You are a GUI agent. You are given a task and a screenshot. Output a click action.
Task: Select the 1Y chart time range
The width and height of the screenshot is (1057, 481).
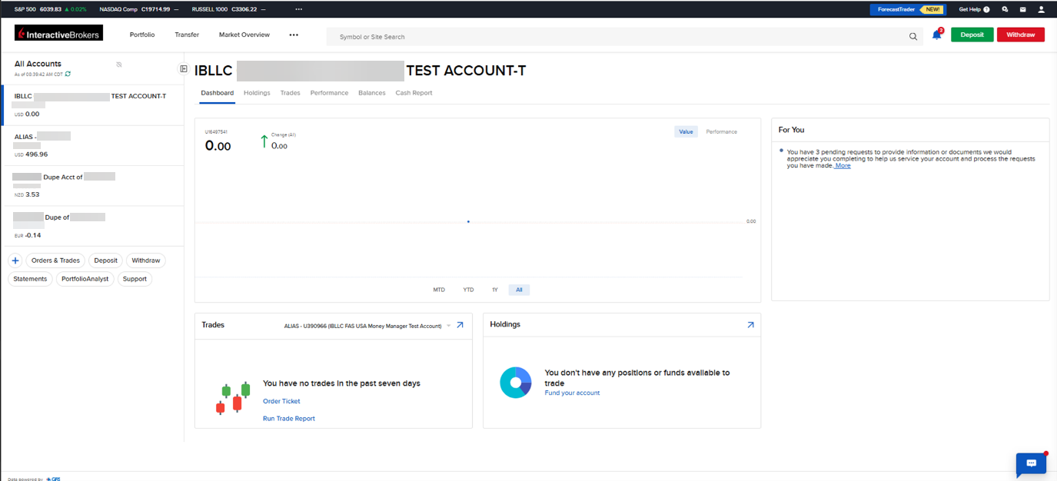[x=495, y=290]
